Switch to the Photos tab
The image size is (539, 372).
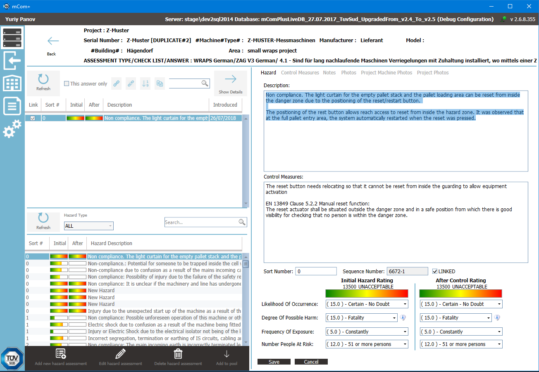(348, 73)
